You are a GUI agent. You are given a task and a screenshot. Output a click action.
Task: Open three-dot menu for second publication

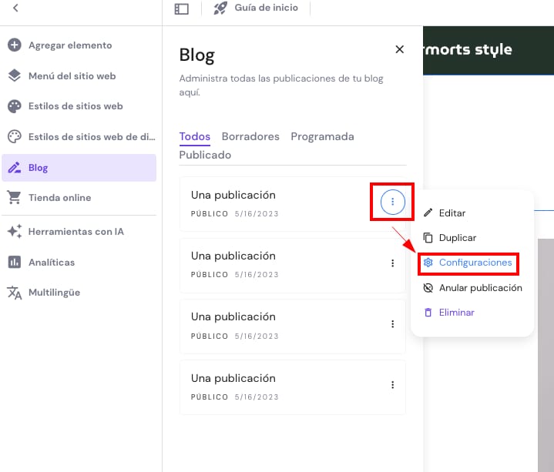pyautogui.click(x=392, y=263)
